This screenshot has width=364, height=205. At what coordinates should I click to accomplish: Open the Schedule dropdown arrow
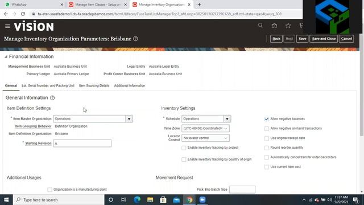(x=227, y=119)
